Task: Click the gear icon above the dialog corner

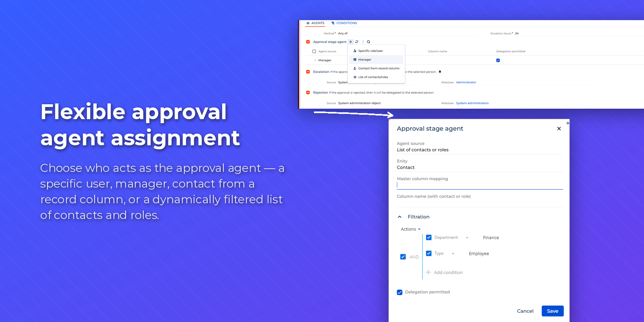Action: [x=568, y=123]
